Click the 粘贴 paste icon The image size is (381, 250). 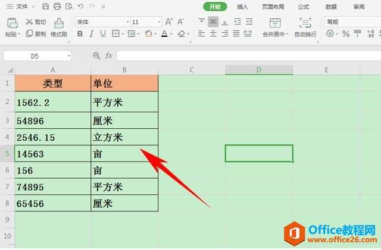tap(13, 23)
